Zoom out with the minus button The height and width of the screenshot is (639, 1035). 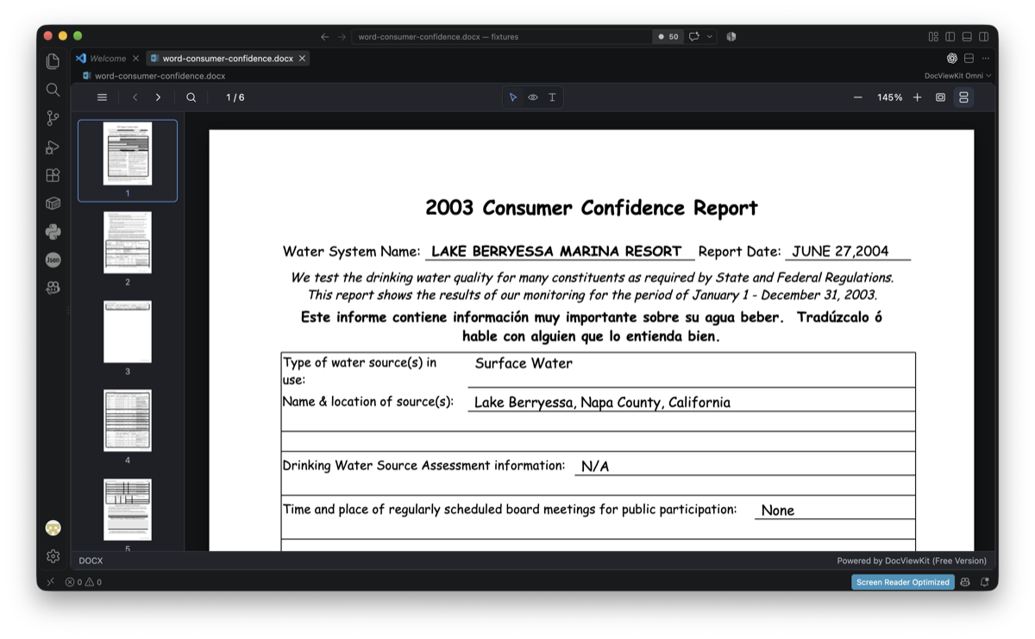(858, 97)
